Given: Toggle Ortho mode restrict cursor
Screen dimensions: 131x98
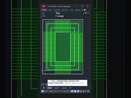Looking at the screenshot, I should [x=53, y=91].
